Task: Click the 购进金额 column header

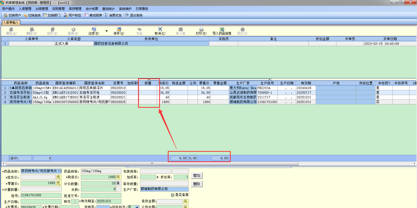Action: pyautogui.click(x=179, y=83)
